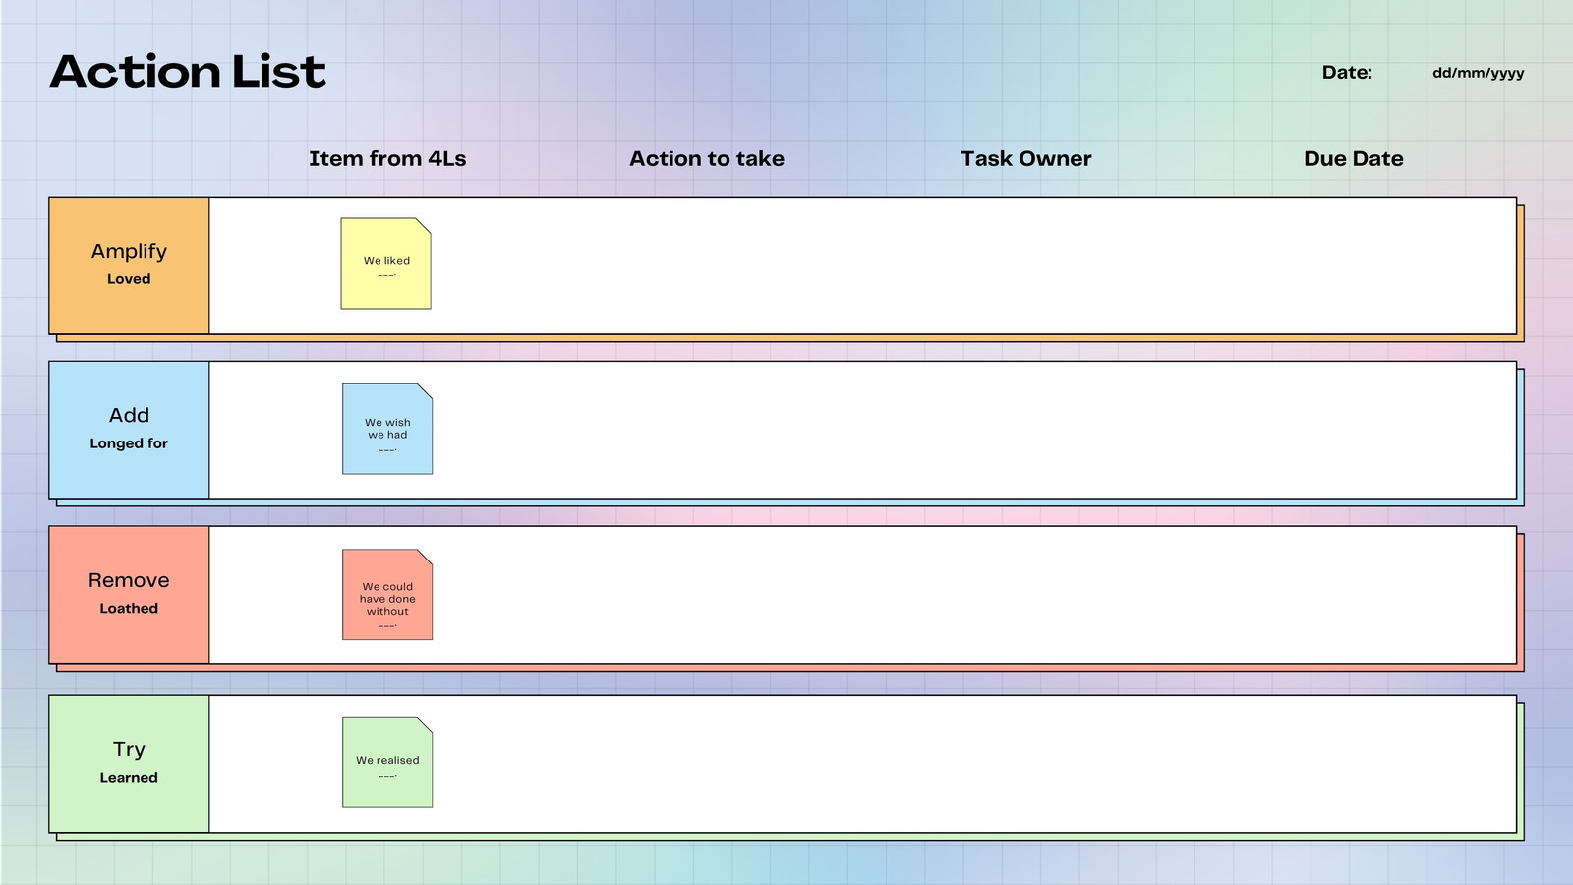Select the red 'We could have done without' note

click(387, 595)
